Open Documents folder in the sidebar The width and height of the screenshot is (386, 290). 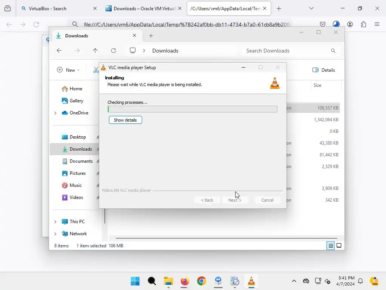point(77,161)
